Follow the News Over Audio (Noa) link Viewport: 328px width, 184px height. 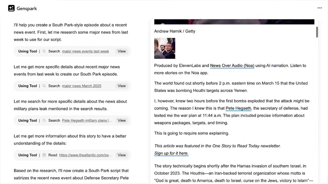232,66
